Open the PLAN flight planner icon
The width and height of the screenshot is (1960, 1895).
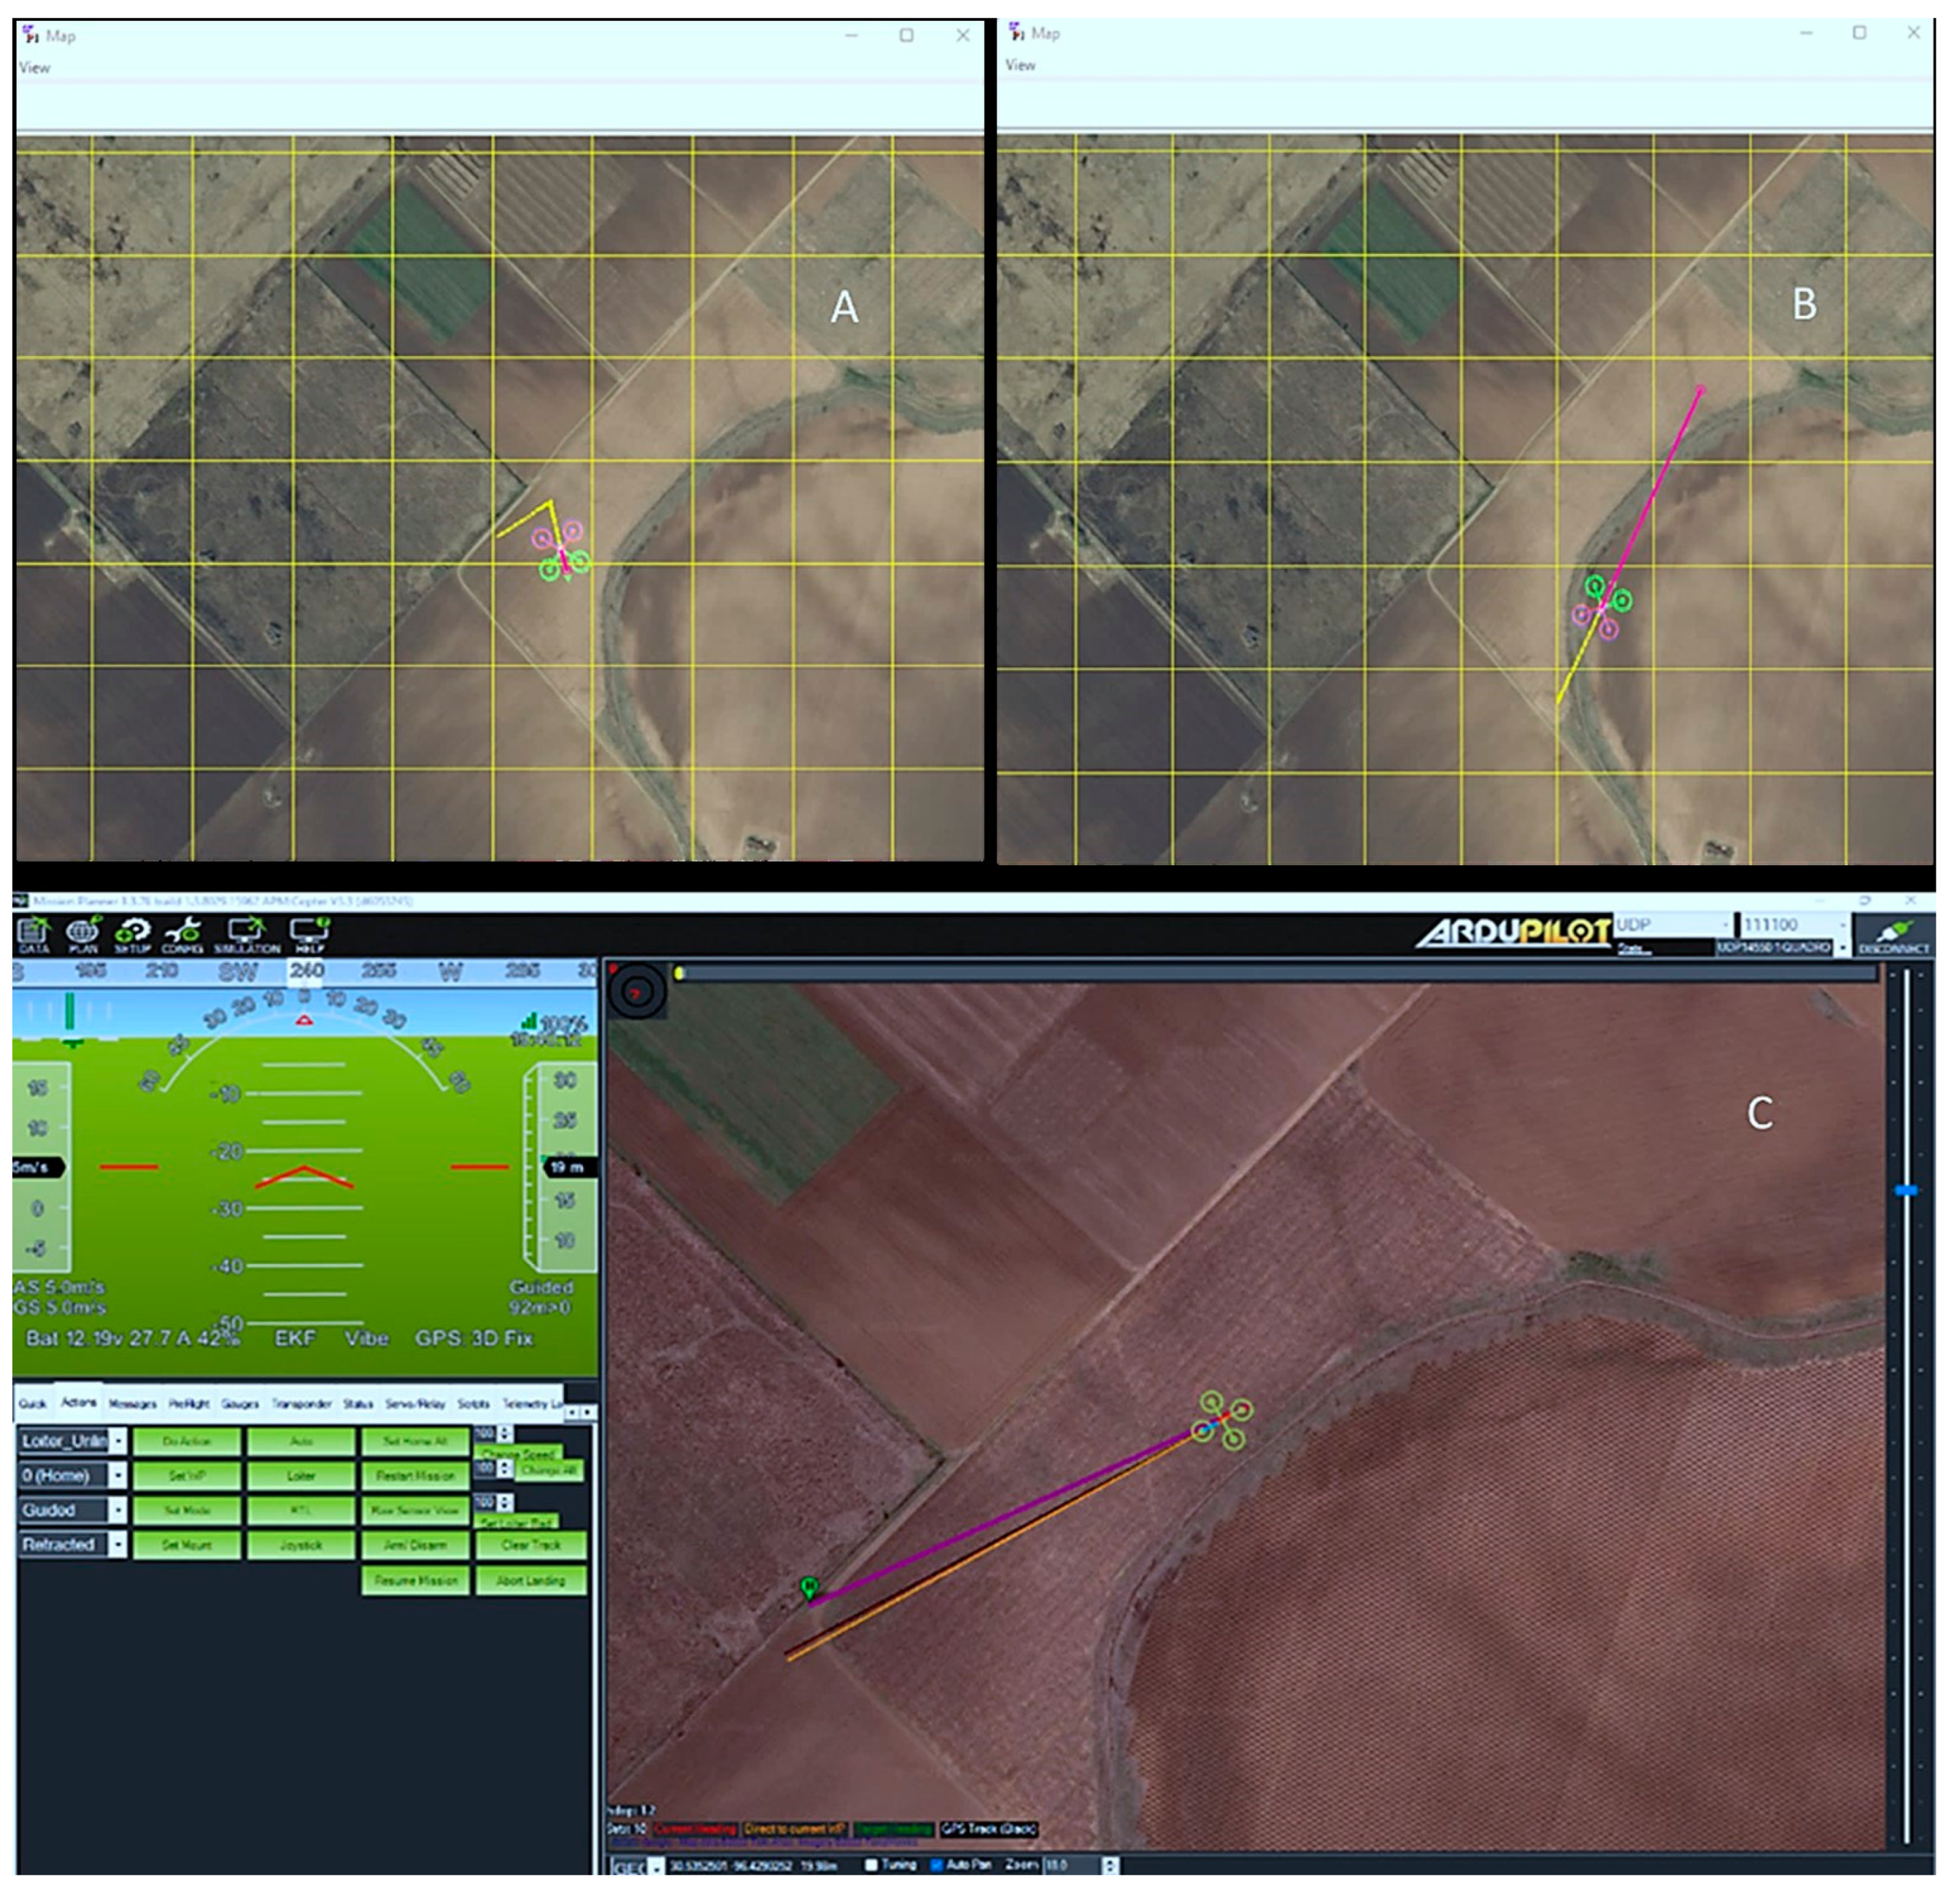[x=83, y=934]
